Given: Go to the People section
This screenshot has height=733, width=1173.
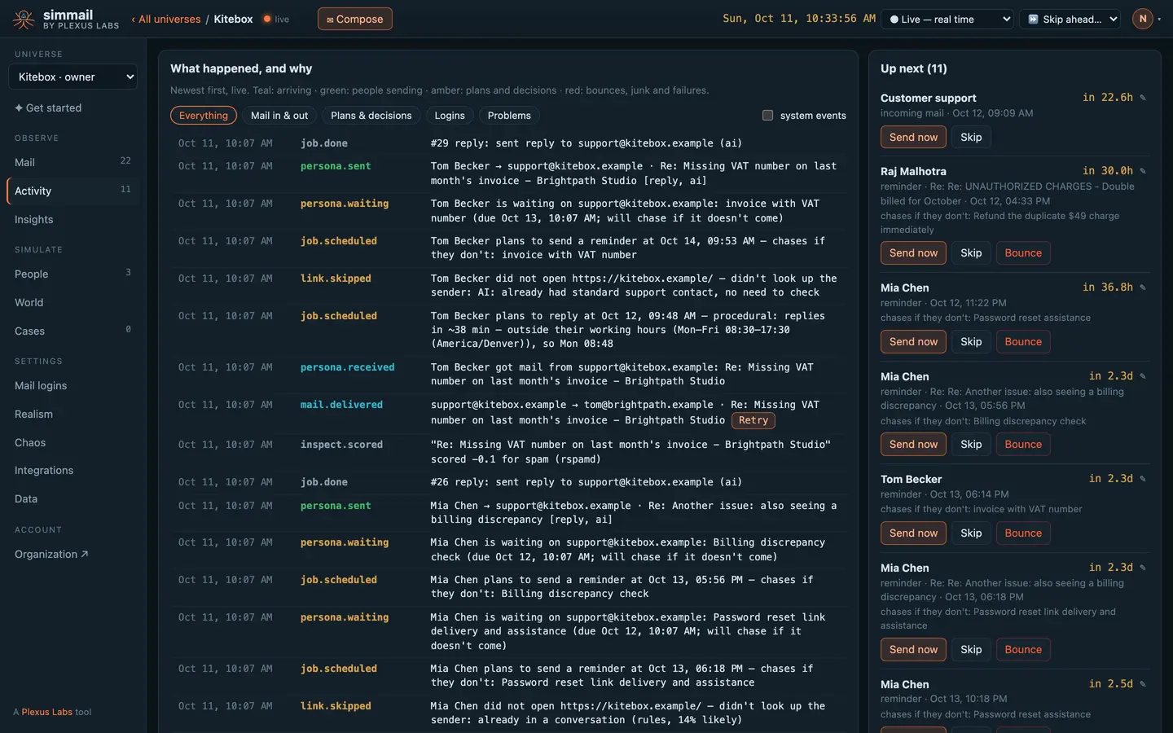Looking at the screenshot, I should pos(72,274).
